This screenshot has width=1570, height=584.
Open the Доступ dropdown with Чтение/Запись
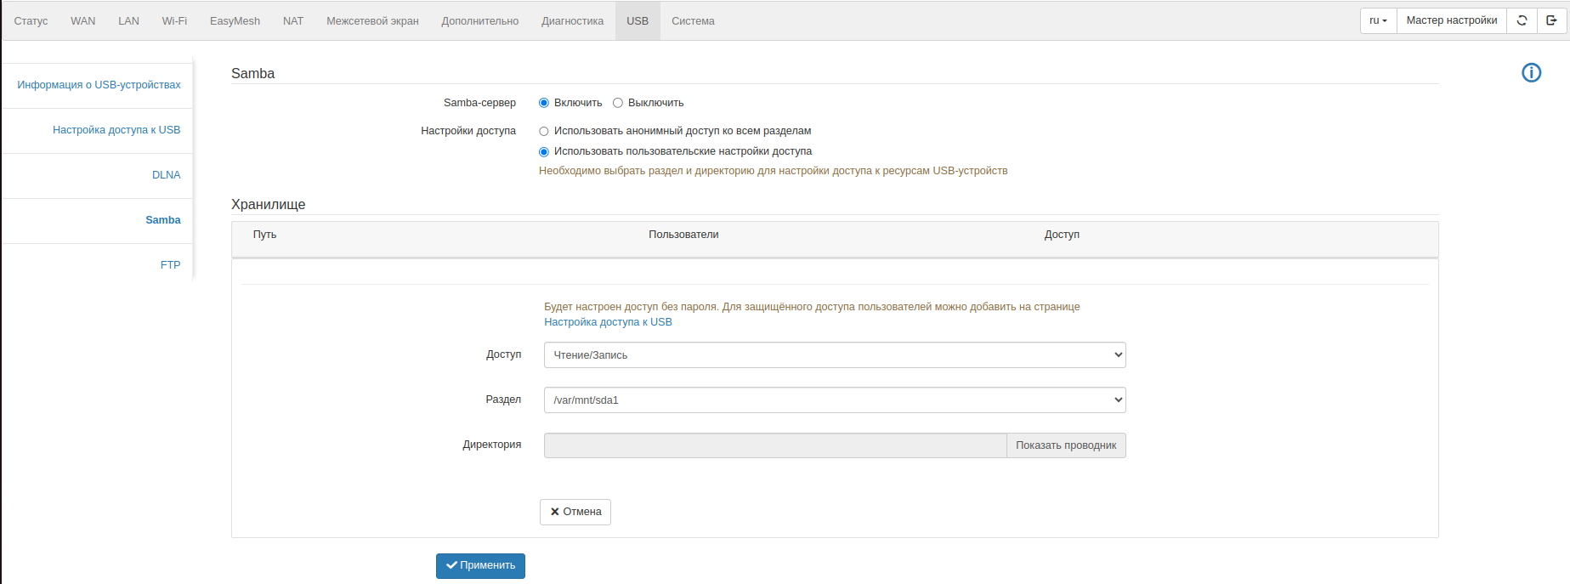tap(834, 355)
